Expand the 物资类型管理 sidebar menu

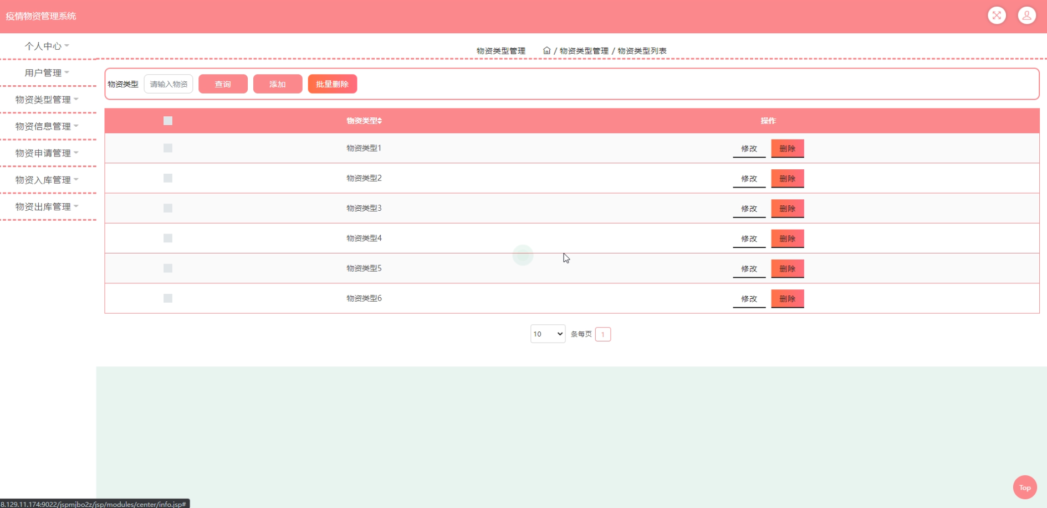pos(47,100)
